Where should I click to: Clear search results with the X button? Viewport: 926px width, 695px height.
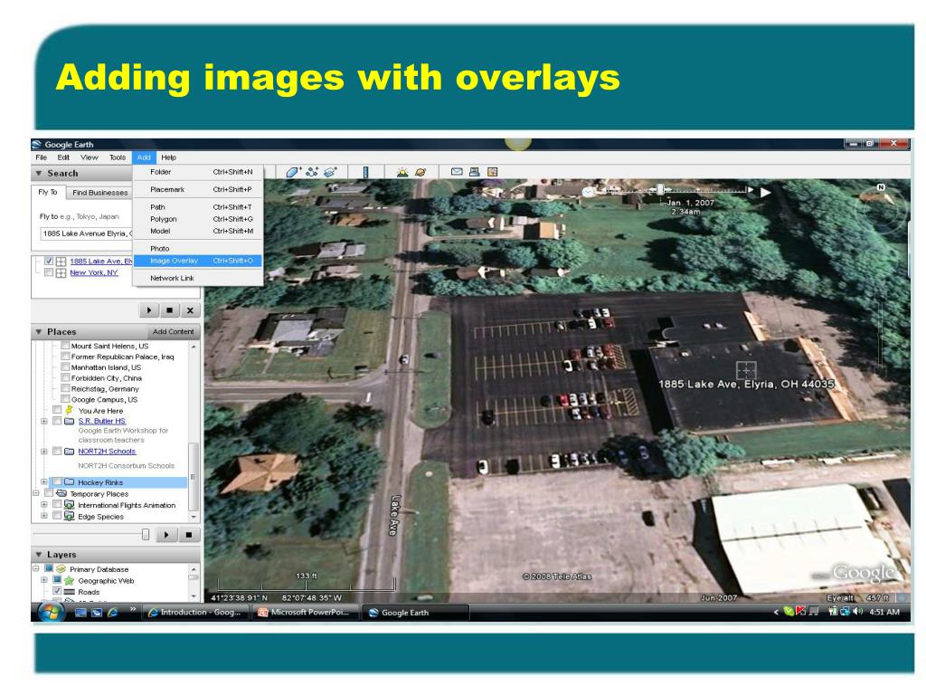point(190,309)
